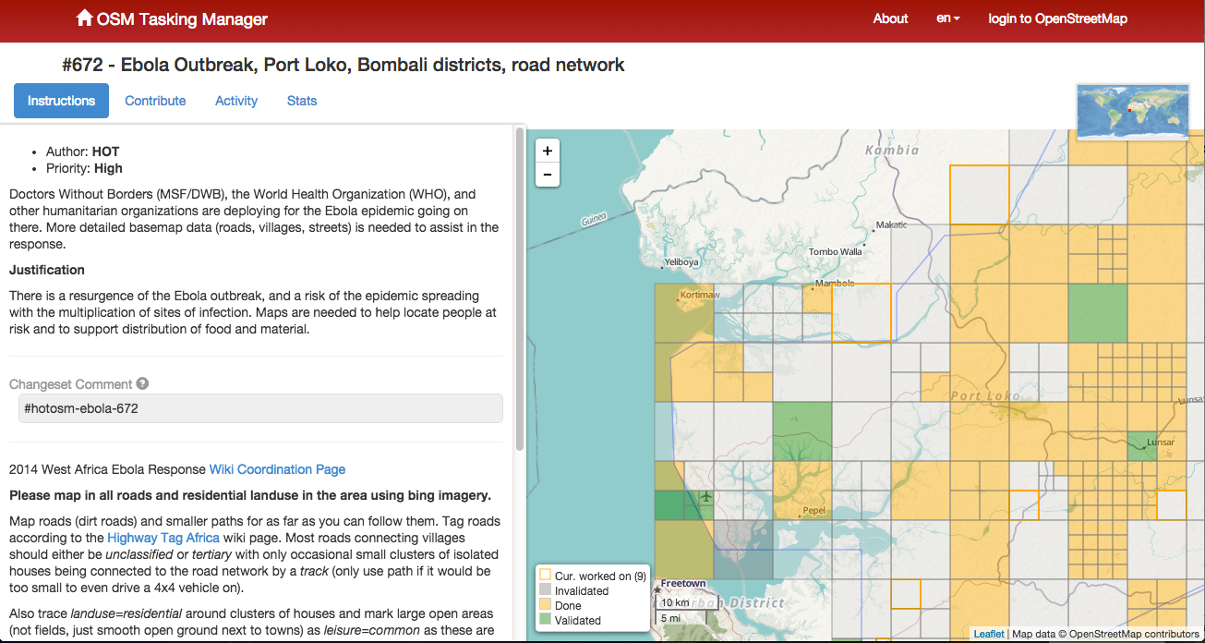
Task: Click the changeset comment text field
Action: (x=260, y=408)
